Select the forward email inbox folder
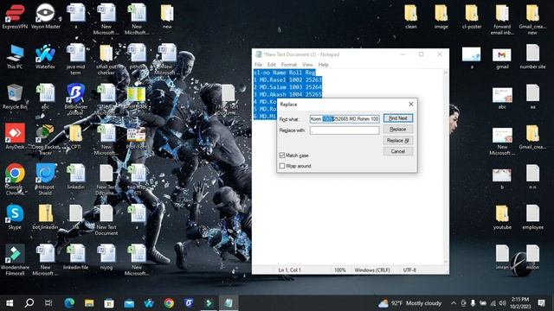The height and width of the screenshot is (311, 554). coord(502,19)
